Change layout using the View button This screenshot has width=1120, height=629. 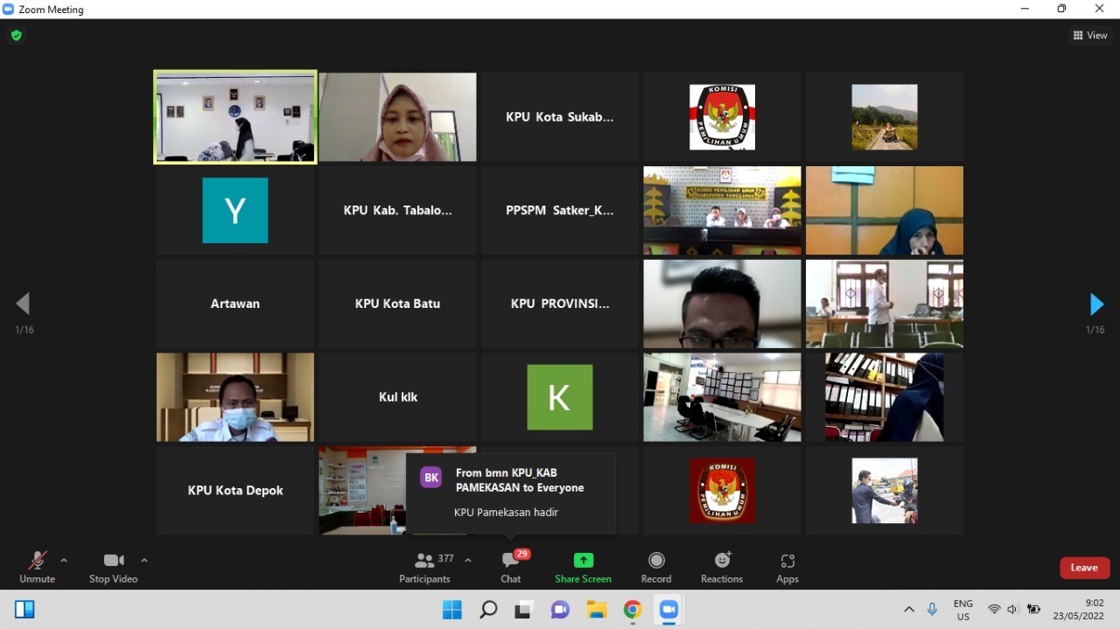(1090, 36)
